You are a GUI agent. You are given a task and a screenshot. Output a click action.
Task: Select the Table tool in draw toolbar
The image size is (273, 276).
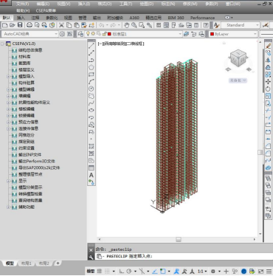point(91,168)
